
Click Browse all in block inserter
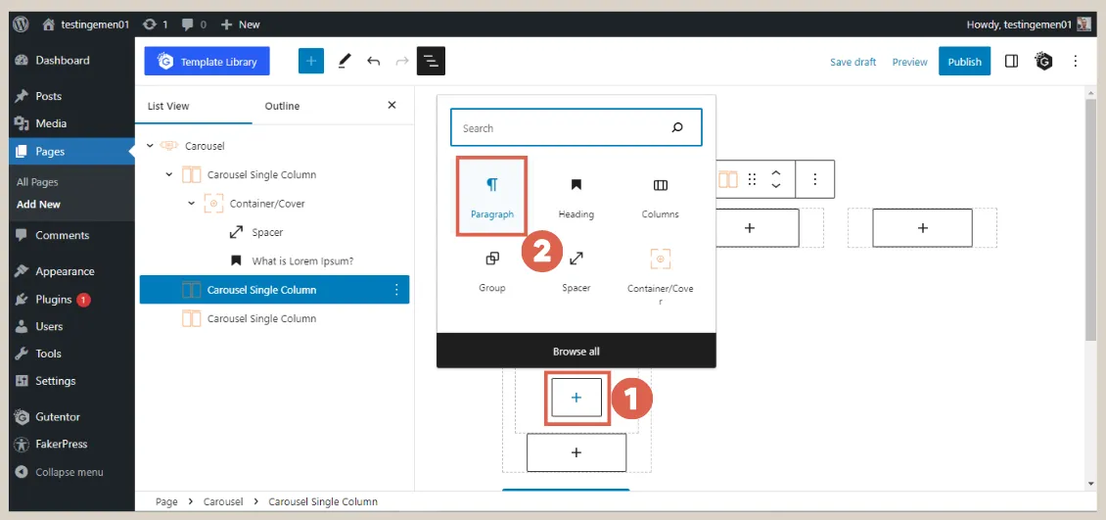576,351
